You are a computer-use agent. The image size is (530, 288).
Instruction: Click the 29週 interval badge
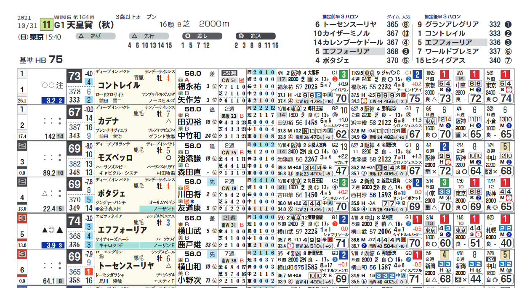230,73
